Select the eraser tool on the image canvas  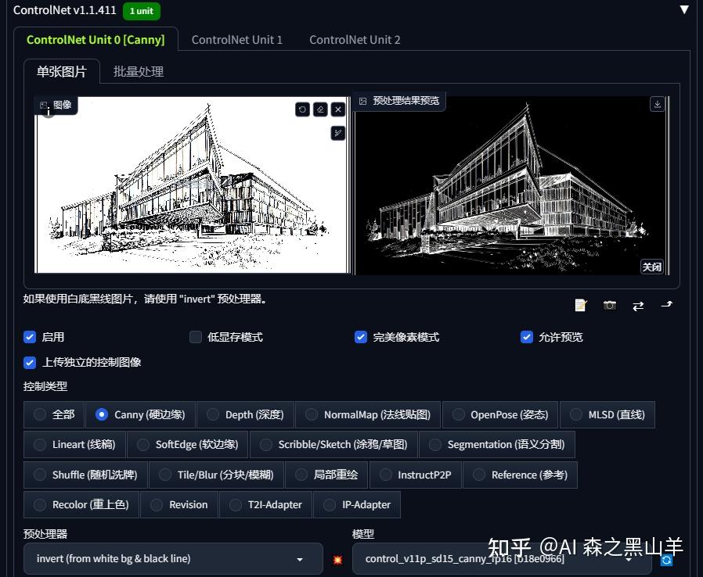pos(320,109)
